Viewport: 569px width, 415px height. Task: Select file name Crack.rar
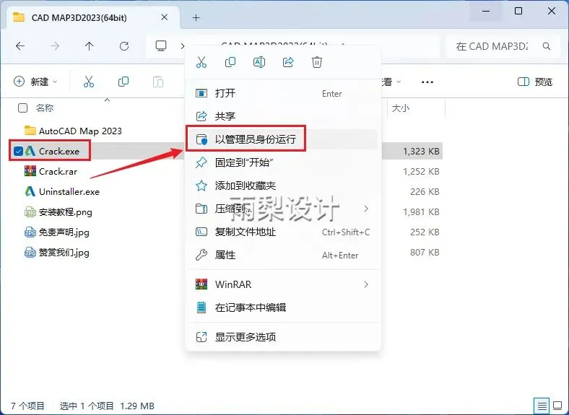click(58, 171)
